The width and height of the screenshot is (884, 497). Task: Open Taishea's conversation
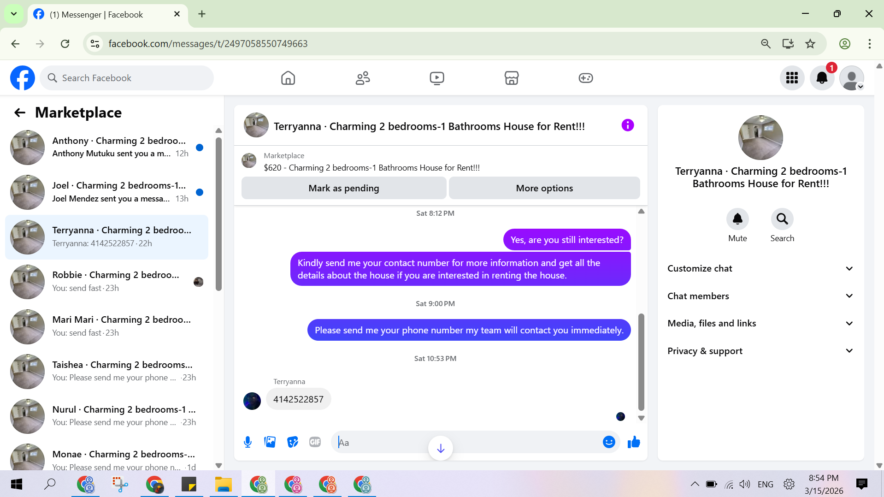point(106,371)
